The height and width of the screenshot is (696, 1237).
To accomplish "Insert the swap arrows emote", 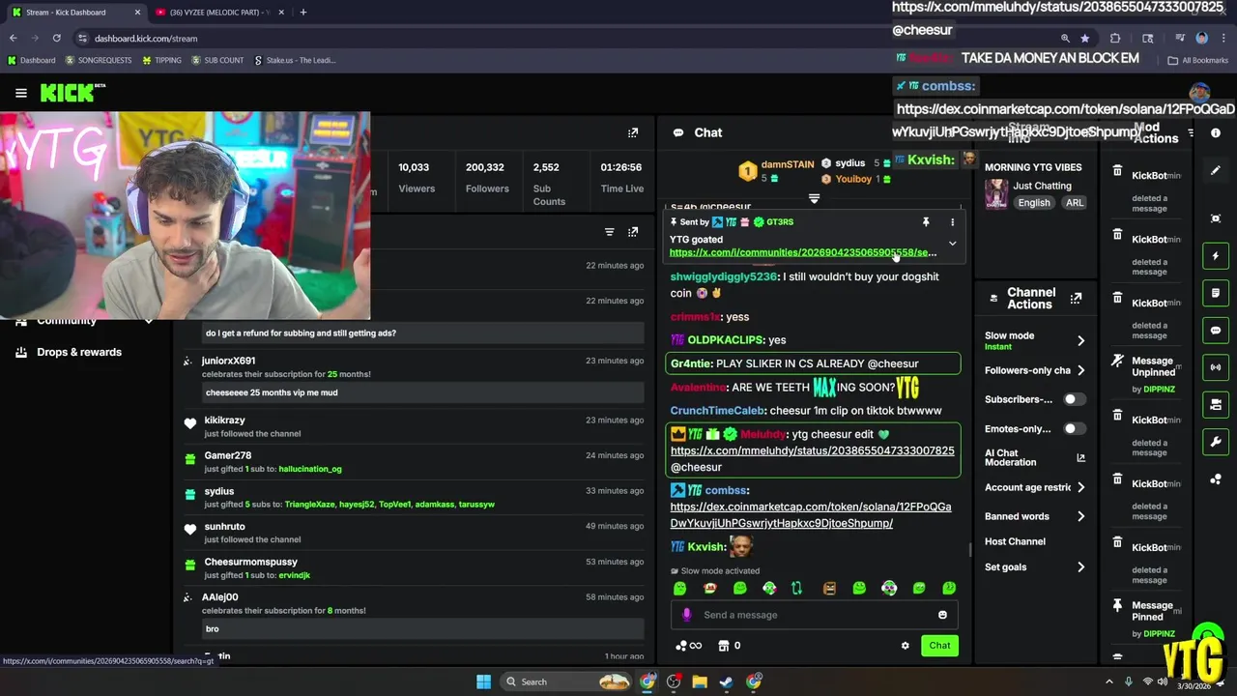I will point(796,588).
